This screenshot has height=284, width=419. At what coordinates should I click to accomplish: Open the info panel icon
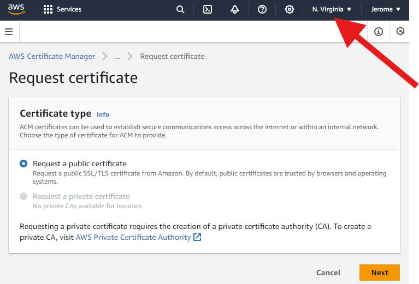coord(379,32)
